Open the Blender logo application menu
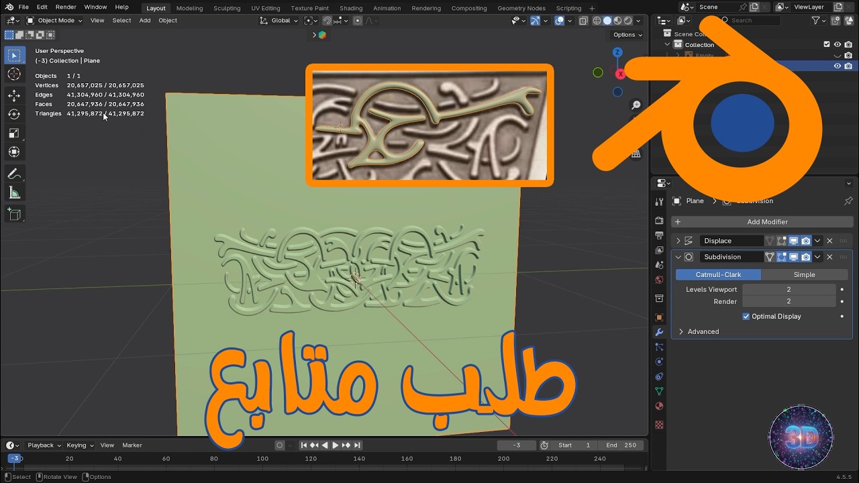This screenshot has height=483, width=859. tap(9, 7)
